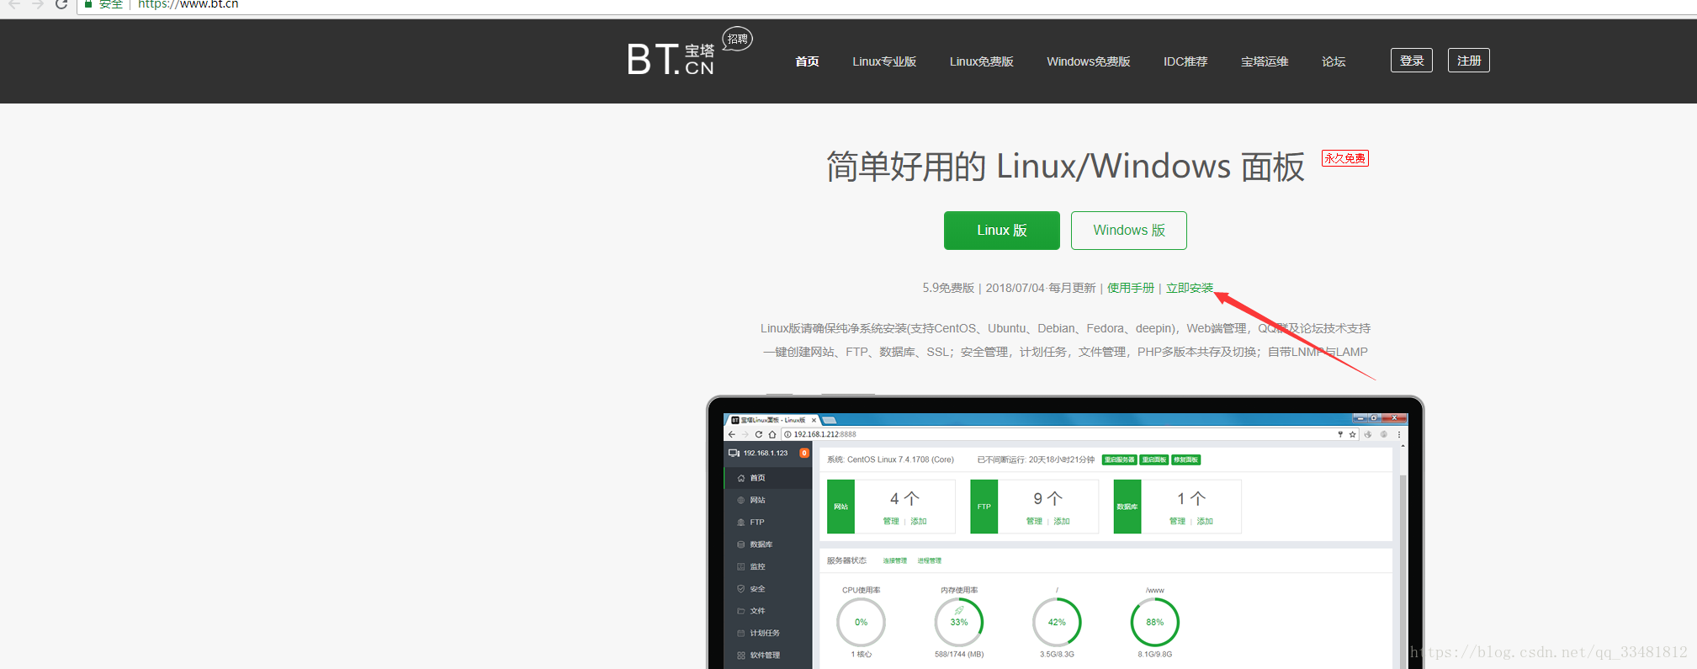Image resolution: width=1697 pixels, height=669 pixels.
Task: Click 添加 under the 网站 4个 card
Action: [919, 521]
